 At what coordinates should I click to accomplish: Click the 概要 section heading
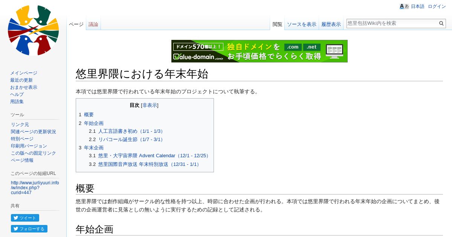85,188
